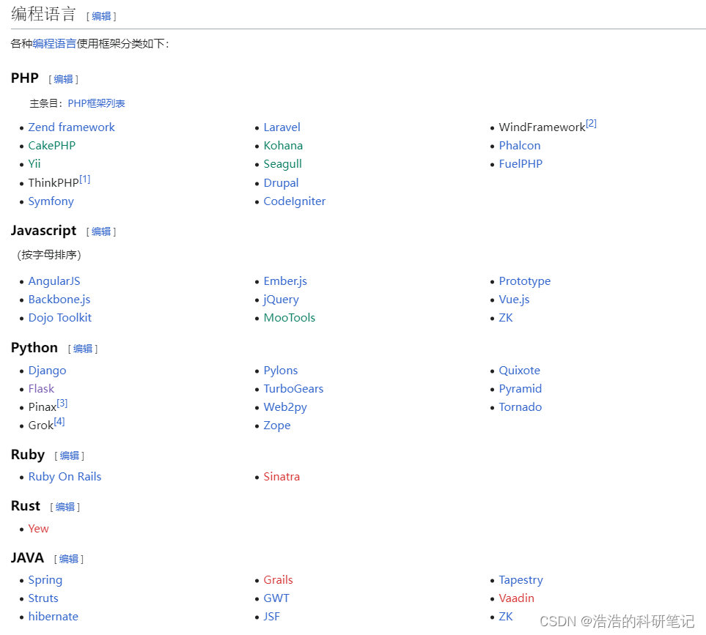Viewport: 706px width, 635px height.
Task: Click the Quixote link
Action: [x=519, y=371]
